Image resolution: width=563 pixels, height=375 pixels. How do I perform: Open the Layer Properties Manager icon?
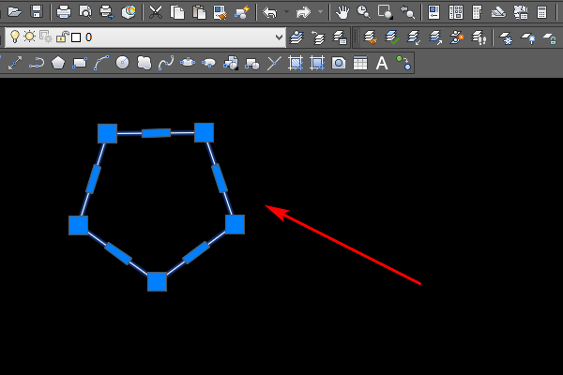coord(297,37)
